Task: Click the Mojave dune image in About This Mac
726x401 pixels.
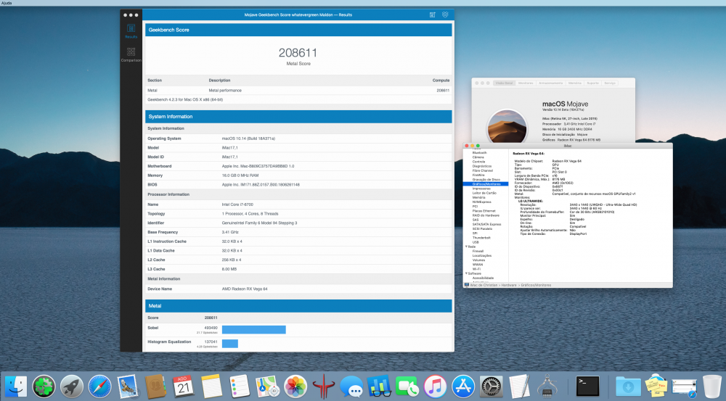Action: [x=507, y=126]
